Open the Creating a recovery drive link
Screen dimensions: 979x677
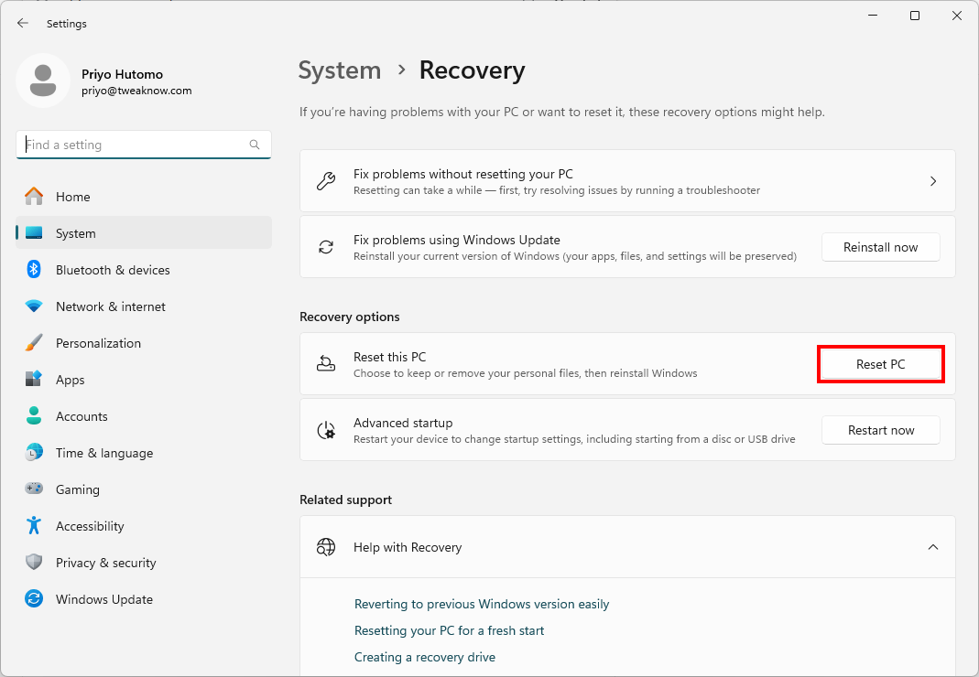click(x=424, y=657)
